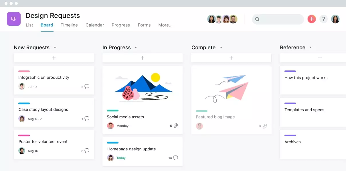Click the purple tag on Templates and specs
Screen dimensions: 346x171
coord(290,103)
